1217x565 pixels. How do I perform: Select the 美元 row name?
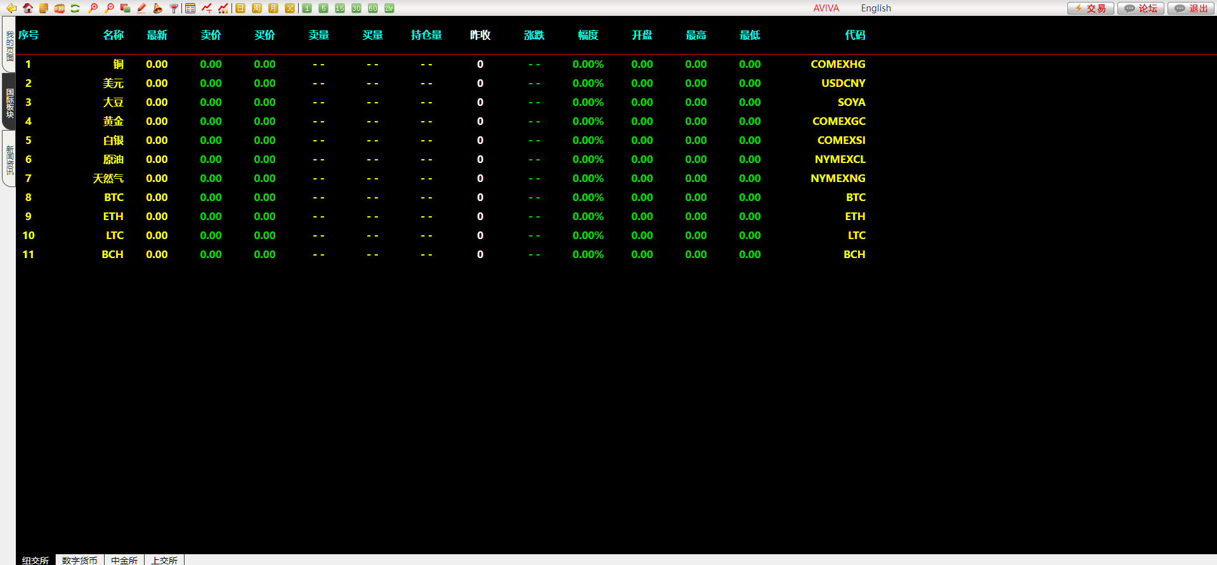point(114,83)
